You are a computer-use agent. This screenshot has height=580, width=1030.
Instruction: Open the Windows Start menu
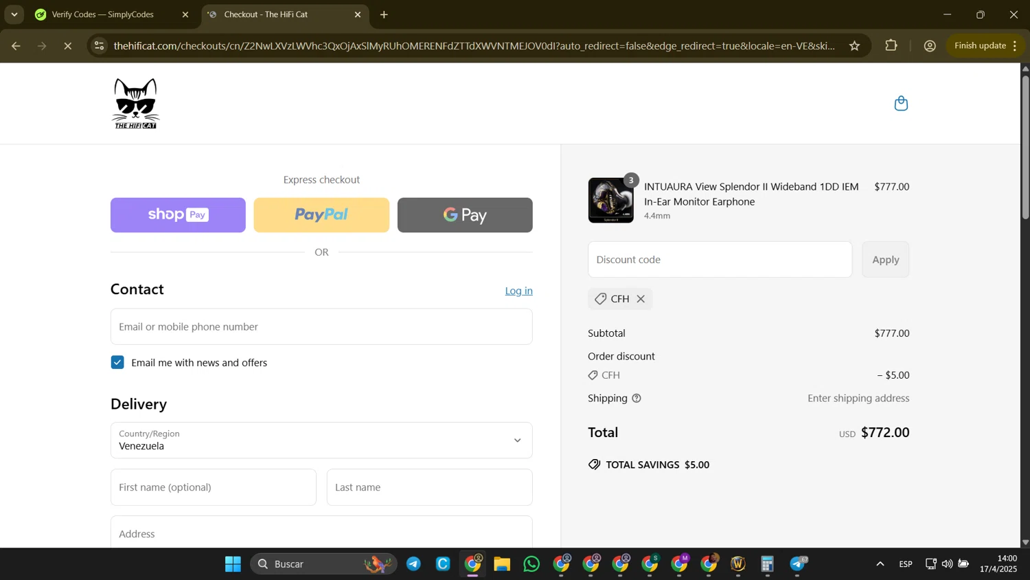coord(233,564)
